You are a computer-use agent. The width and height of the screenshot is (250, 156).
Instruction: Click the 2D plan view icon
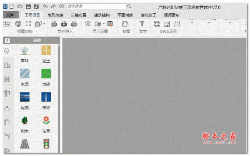click(7, 24)
